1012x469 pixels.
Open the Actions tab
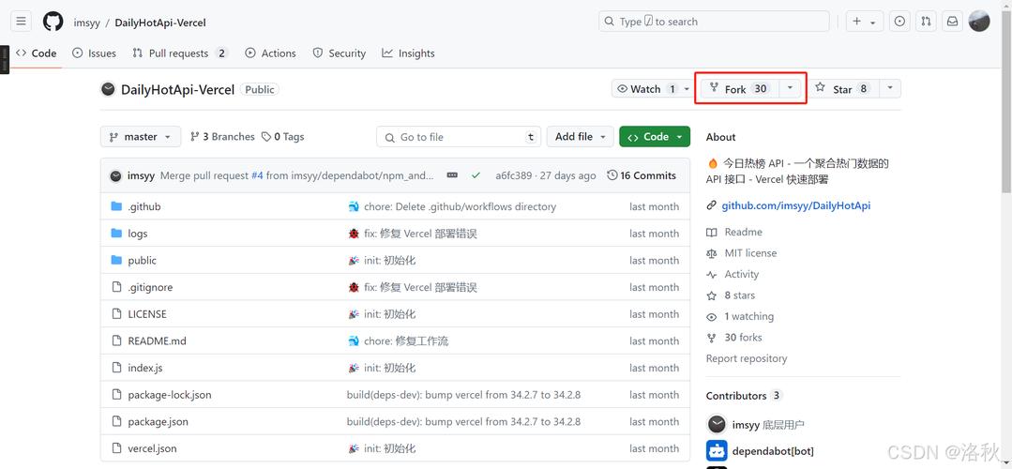tap(270, 53)
